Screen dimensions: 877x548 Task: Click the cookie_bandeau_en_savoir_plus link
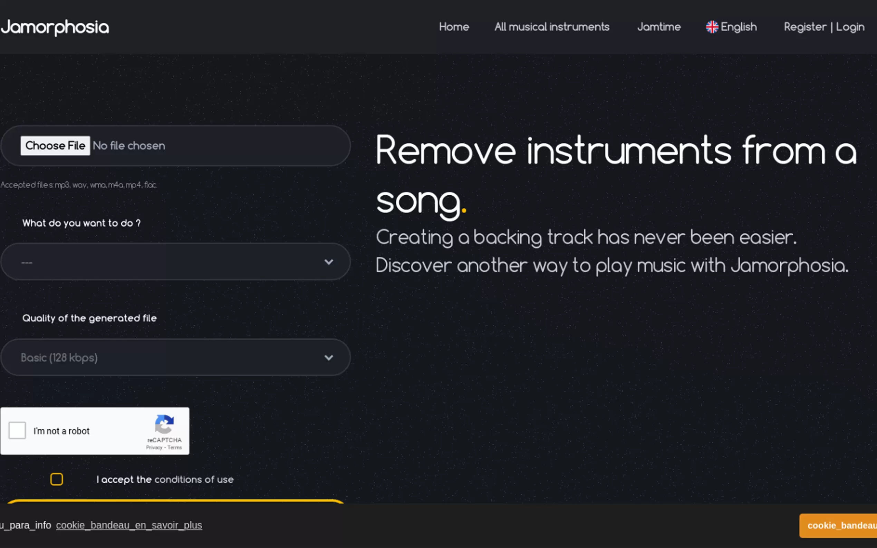click(x=129, y=525)
